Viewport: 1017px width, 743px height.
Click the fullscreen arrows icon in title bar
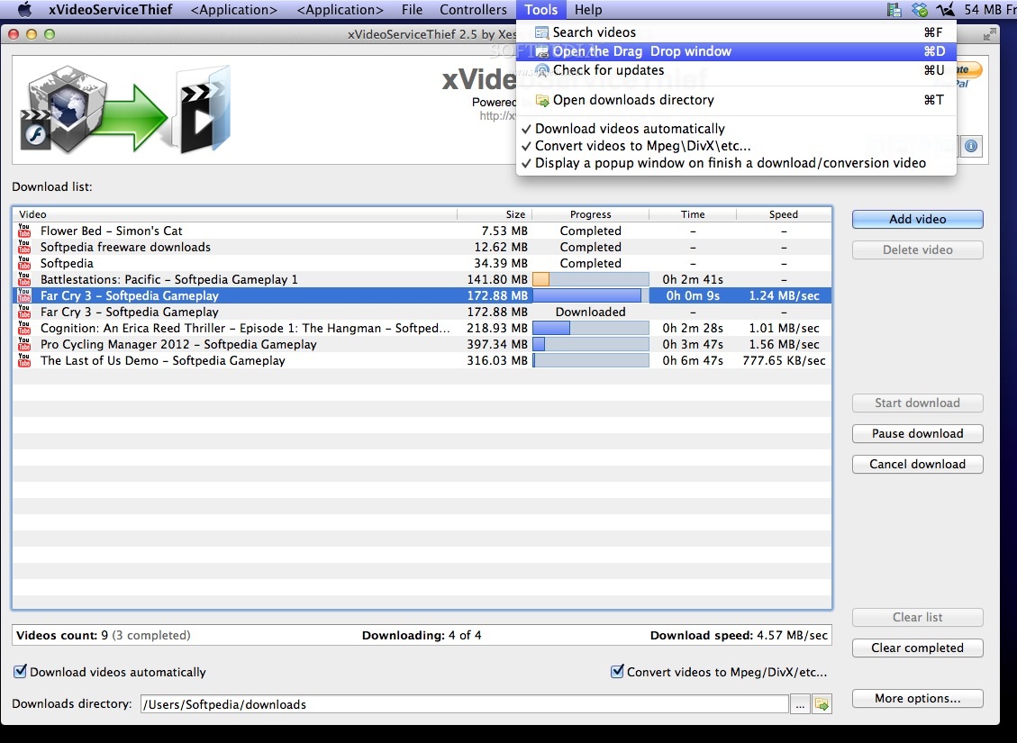click(989, 34)
